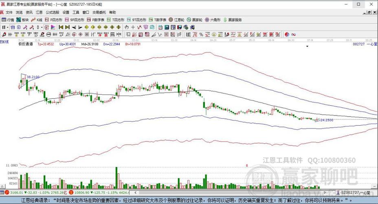Click the Shenzhen index status icon
The width and height of the screenshot is (378, 204).
tap(71, 193)
